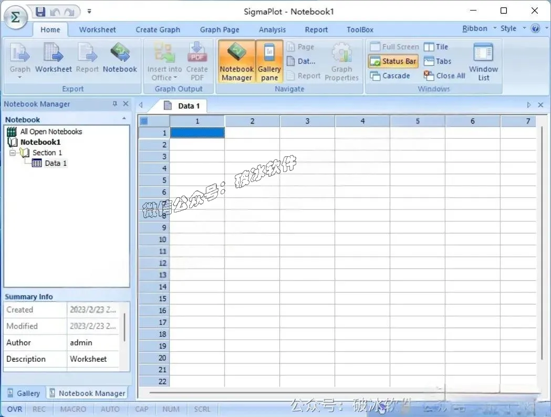Click the Page navigate button
Viewport: 551px width, 417px height.
(x=300, y=47)
